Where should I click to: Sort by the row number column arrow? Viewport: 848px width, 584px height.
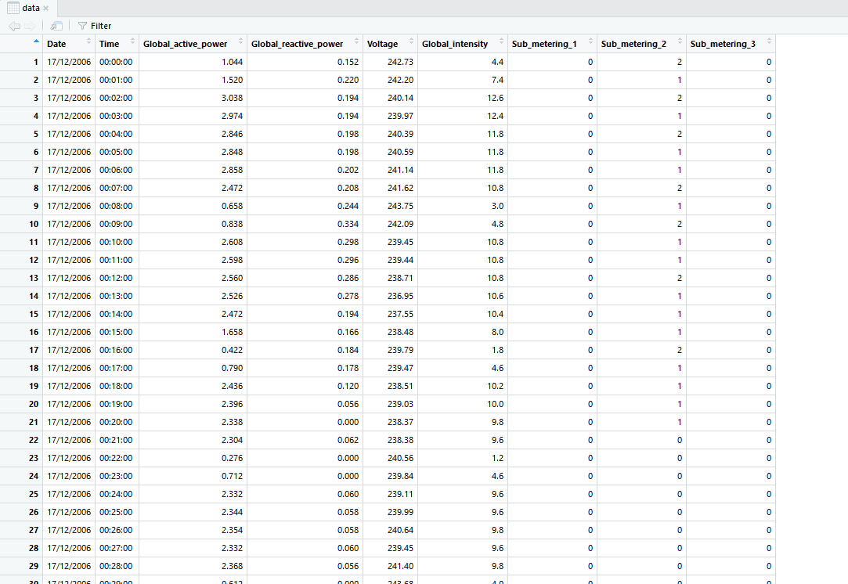pos(36,41)
